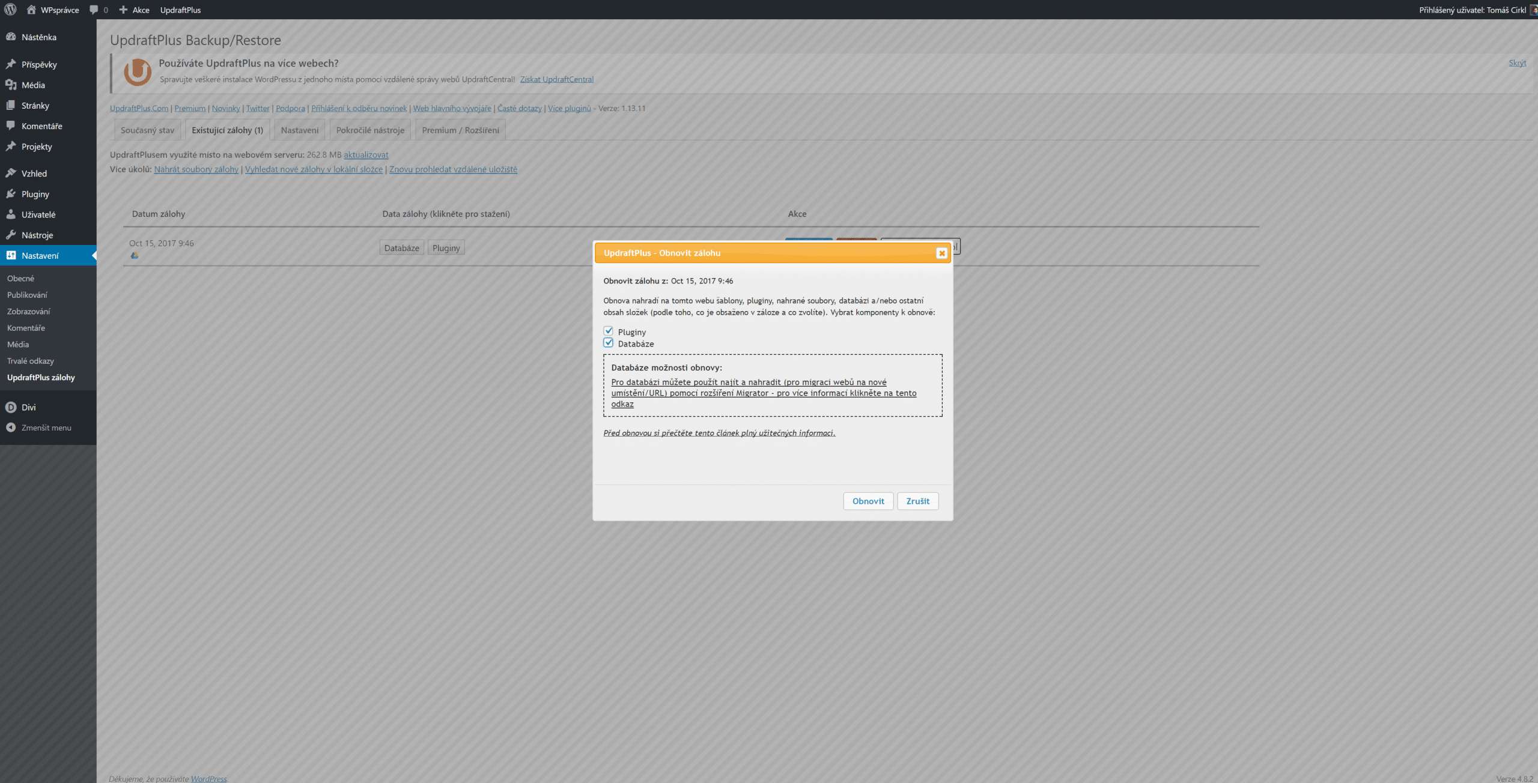Click the plus Akce new-content icon
Image resolution: width=1538 pixels, height=783 pixels.
coord(123,10)
